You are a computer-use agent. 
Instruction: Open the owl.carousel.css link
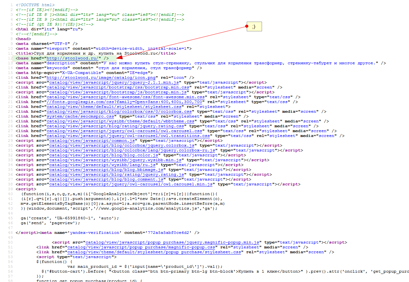coord(124,131)
